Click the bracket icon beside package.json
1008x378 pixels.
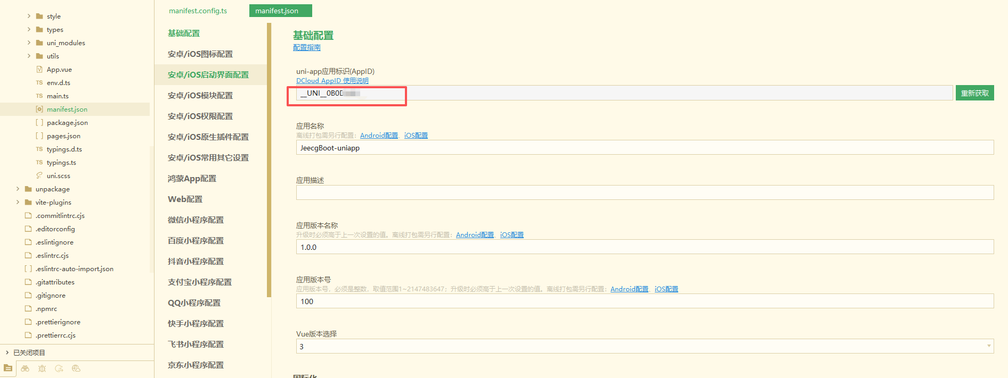pos(39,123)
